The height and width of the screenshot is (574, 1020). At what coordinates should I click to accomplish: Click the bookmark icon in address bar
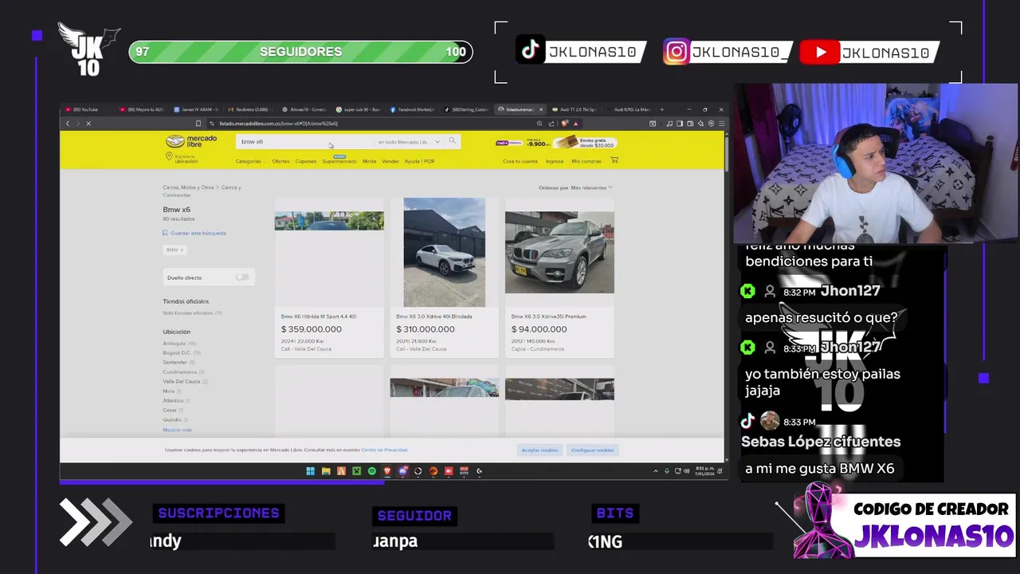[198, 124]
